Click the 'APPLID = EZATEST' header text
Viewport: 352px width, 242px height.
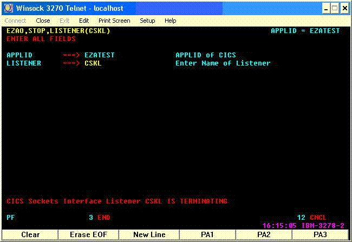click(x=305, y=31)
